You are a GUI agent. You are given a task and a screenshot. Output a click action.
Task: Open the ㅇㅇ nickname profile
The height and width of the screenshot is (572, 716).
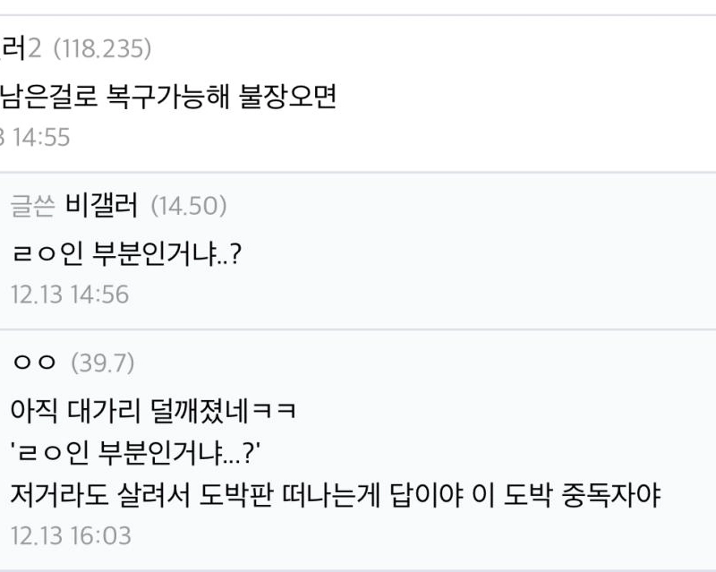coord(35,363)
